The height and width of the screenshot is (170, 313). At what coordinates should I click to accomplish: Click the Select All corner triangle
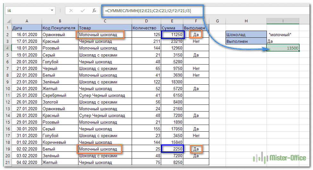coord(8,21)
